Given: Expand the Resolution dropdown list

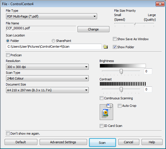Looking at the screenshot, I should pyautogui.click(x=47, y=67).
